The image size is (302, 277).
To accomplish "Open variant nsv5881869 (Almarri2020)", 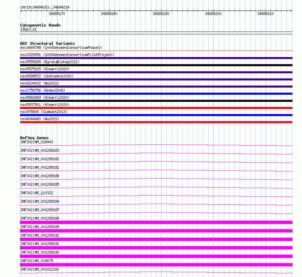I will [x=45, y=97].
